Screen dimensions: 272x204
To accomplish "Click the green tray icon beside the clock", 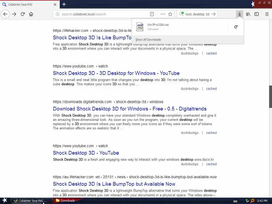I will coord(247,201).
